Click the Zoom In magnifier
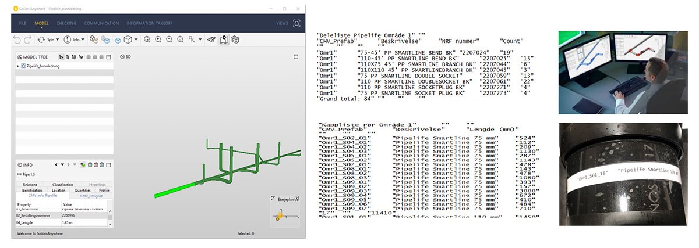Screen dimensions: 699x248 click(158, 39)
